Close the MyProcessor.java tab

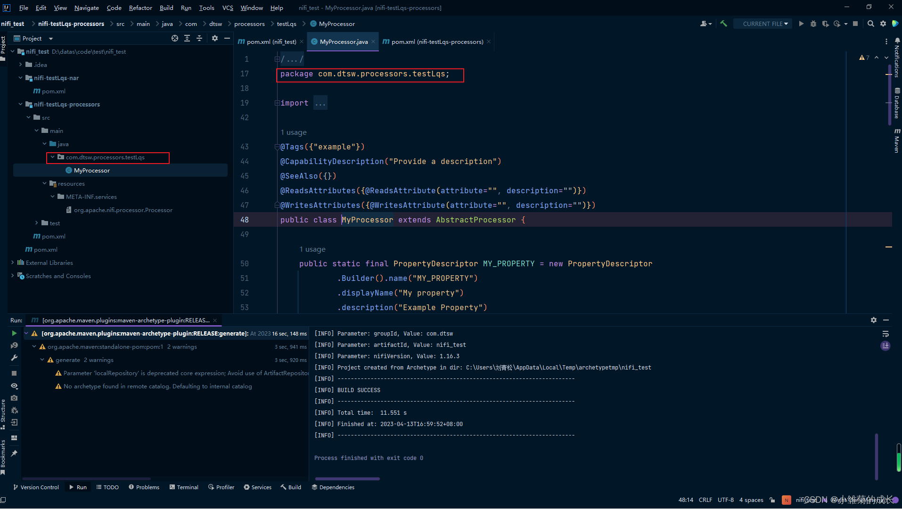pyautogui.click(x=373, y=41)
